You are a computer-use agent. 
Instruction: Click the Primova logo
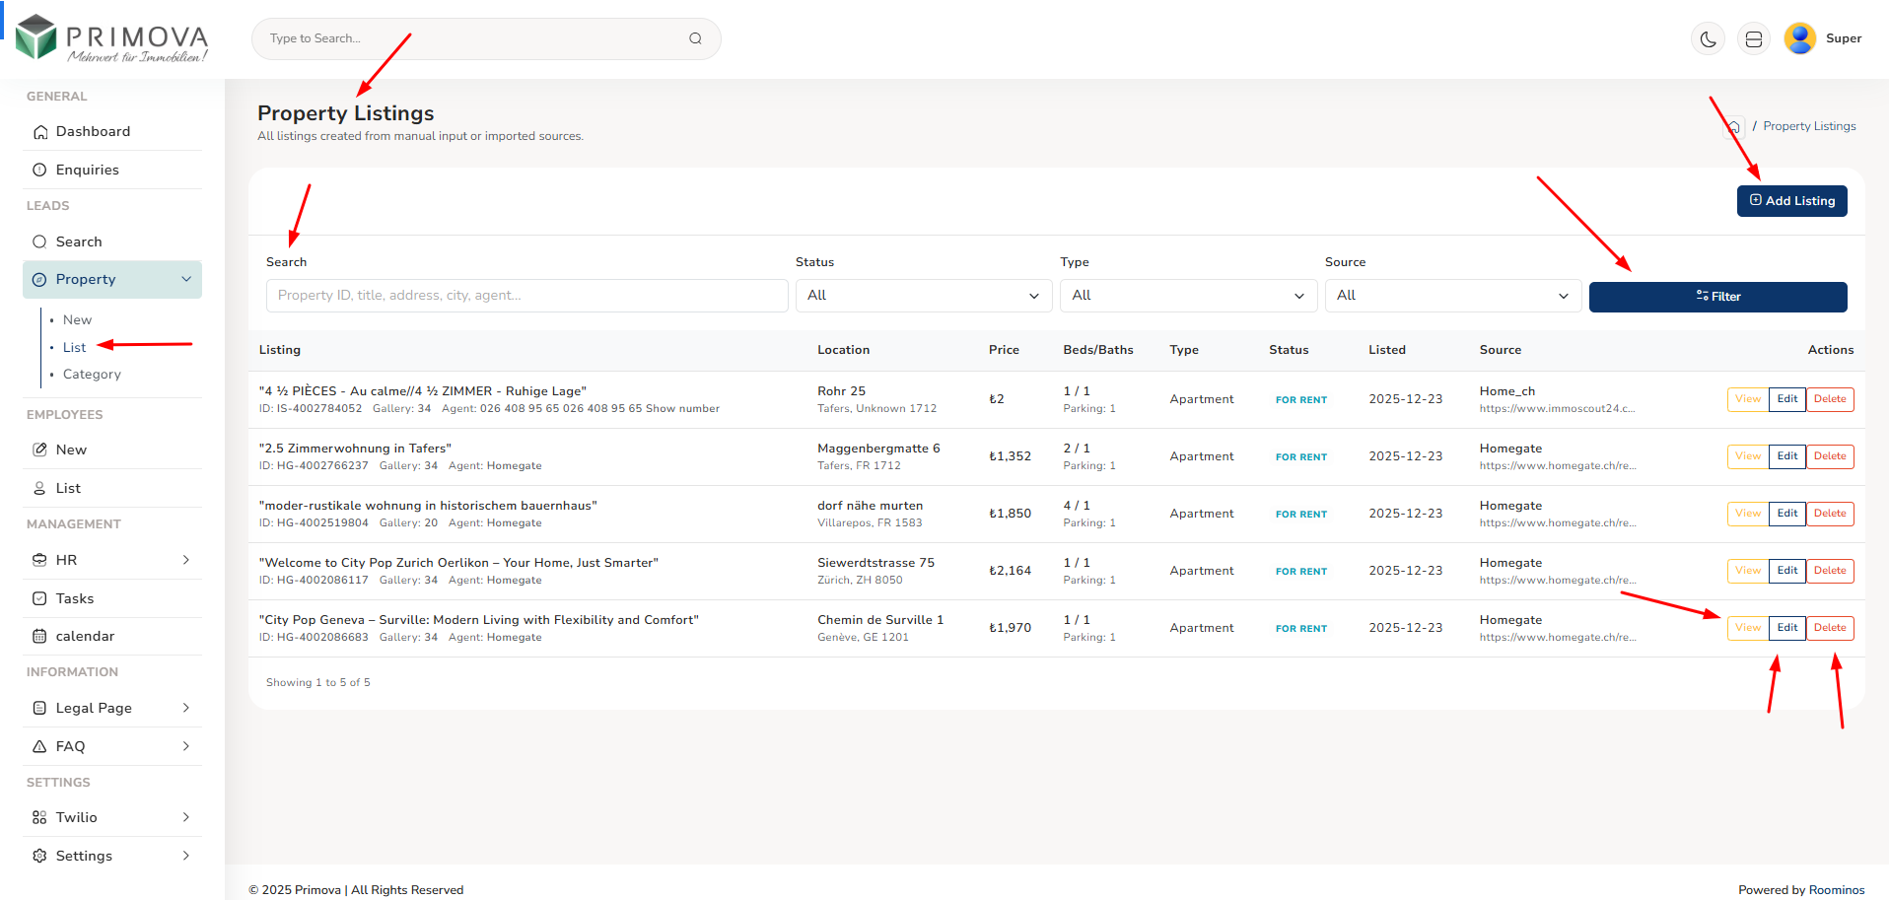pyautogui.click(x=112, y=38)
